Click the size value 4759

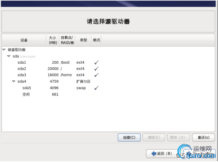[54, 81]
